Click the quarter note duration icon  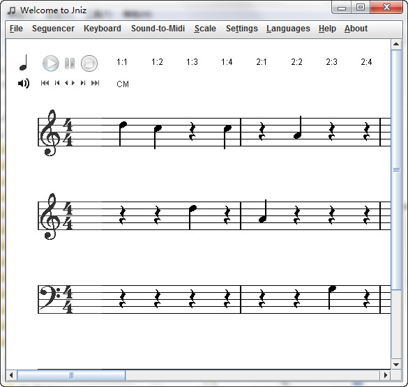coord(24,63)
